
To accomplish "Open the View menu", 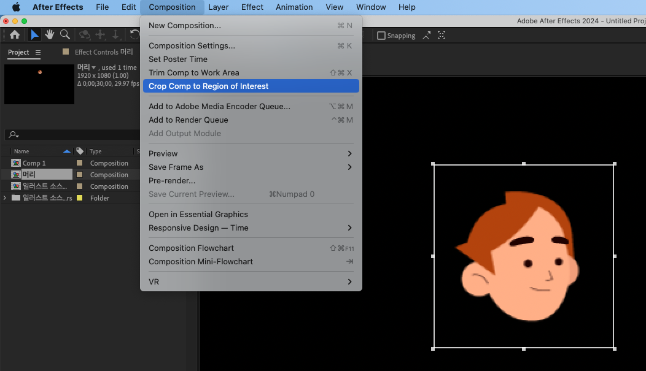I will point(334,7).
